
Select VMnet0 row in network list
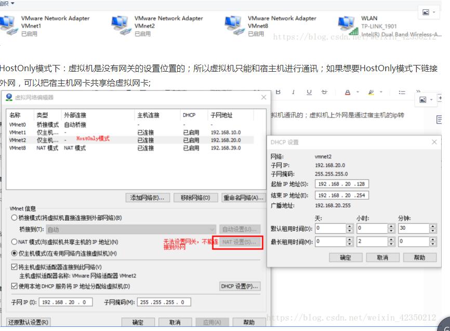point(130,125)
